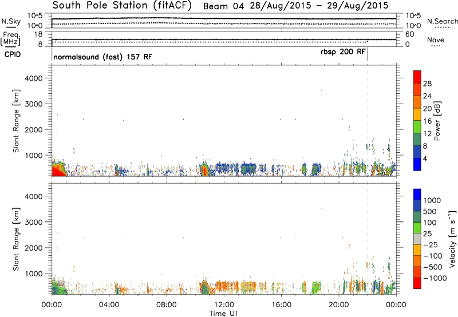
Task: Click the 'South Pole Station (fitACF)' title
Action: (x=122, y=5)
